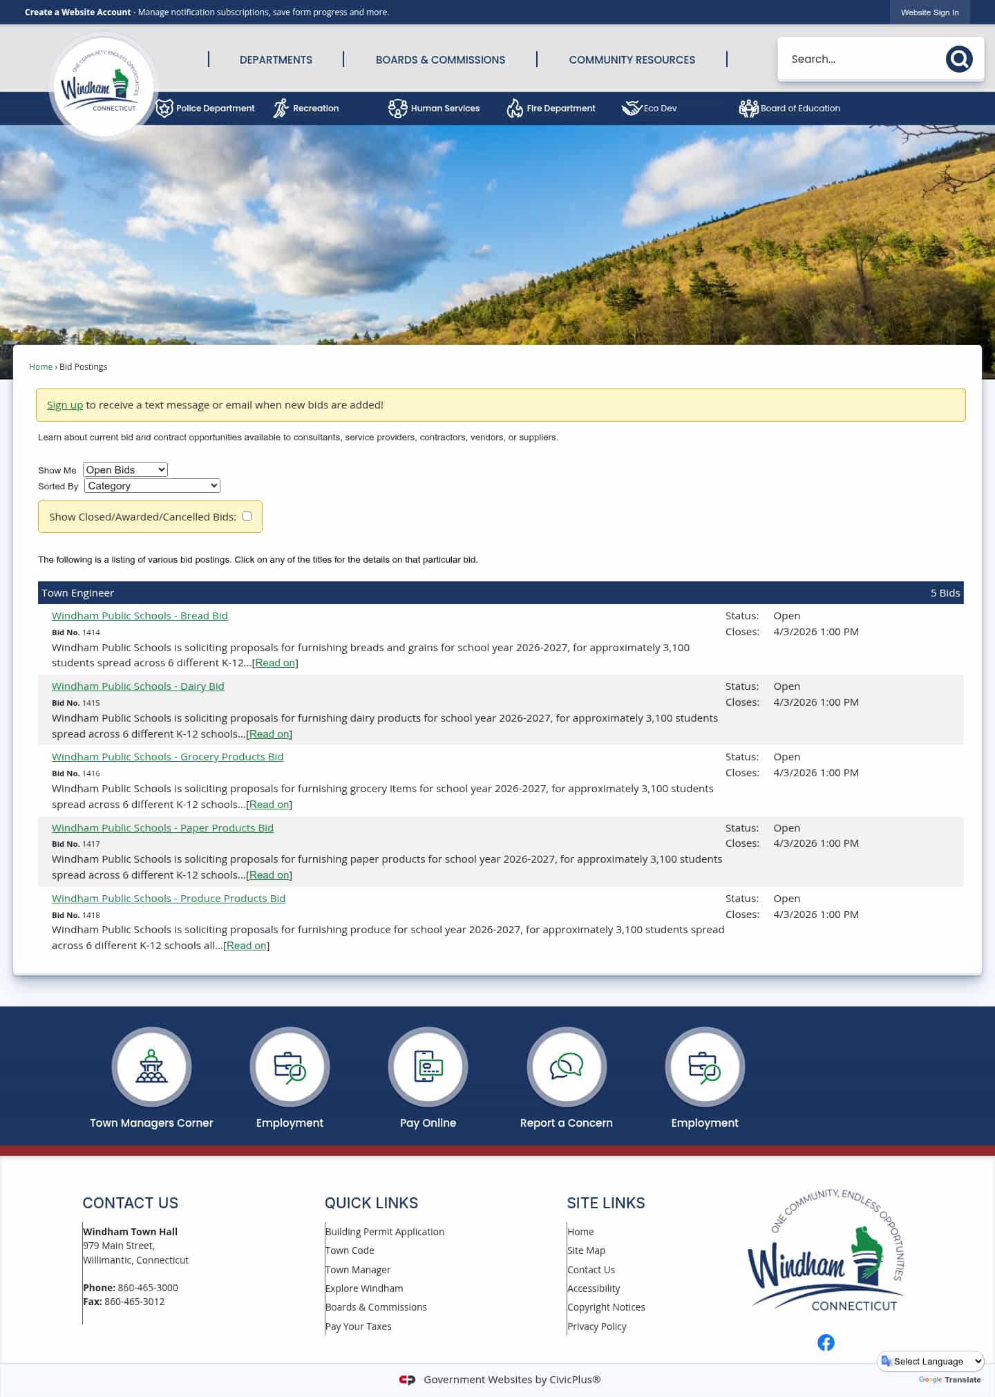Open the Community Resources menu
Screen dimensions: 995x1397
pyautogui.click(x=632, y=60)
